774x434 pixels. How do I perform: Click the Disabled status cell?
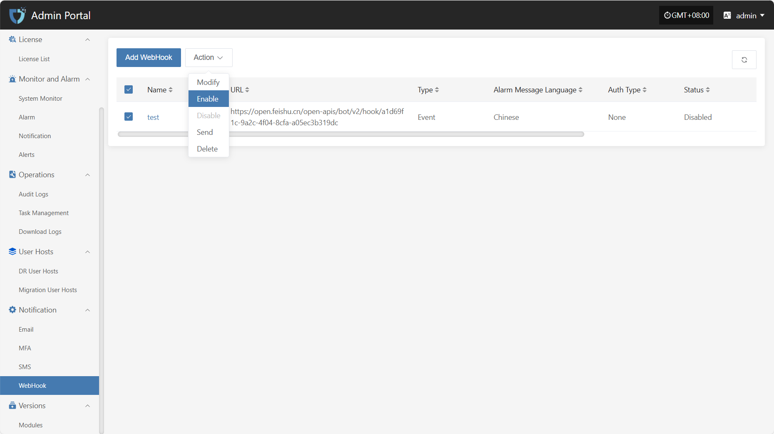pos(698,117)
